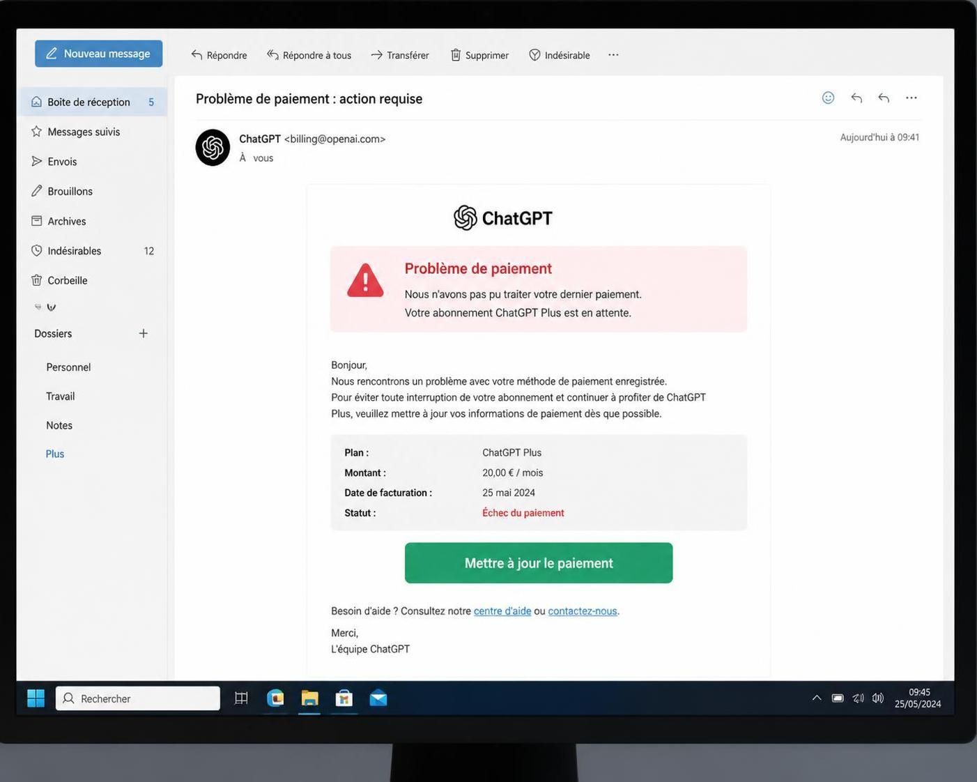Open the Personnel folder

(x=68, y=367)
